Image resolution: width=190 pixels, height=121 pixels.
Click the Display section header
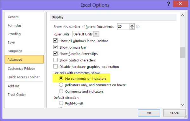113,17
